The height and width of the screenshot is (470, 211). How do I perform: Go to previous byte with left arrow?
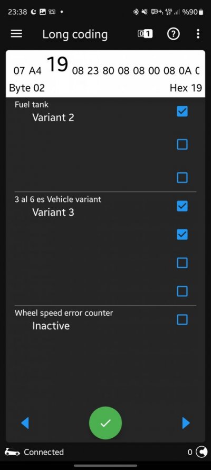(x=25, y=423)
